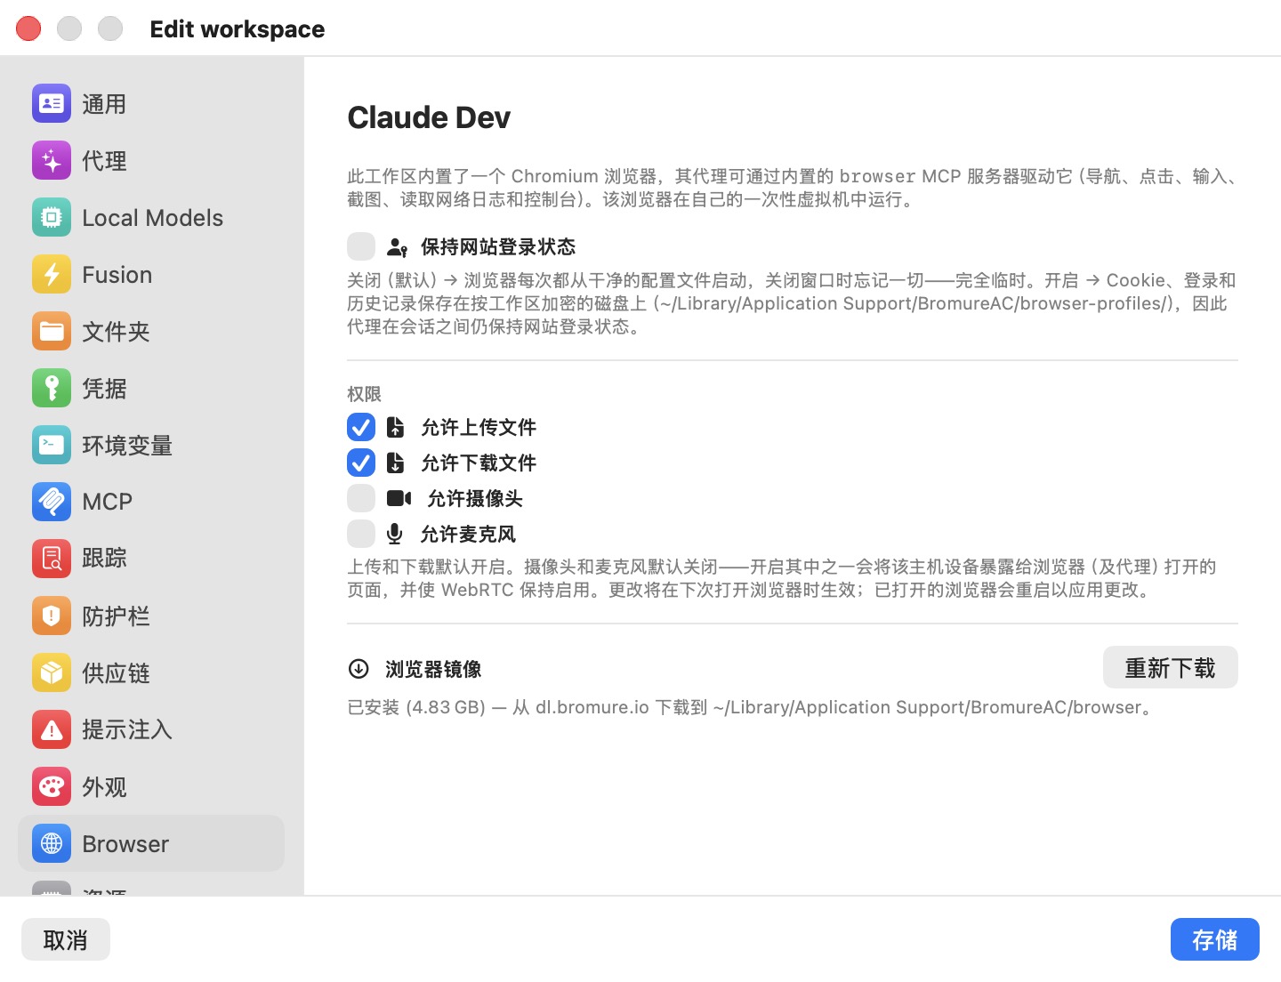1281x982 pixels.
Task: Click the microphone icon beside 允许麦克风
Action: [395, 534]
